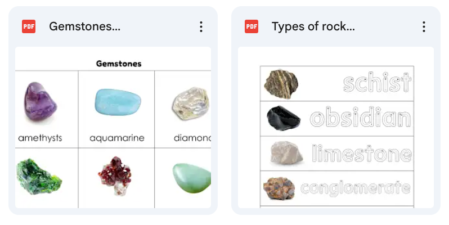449x225 pixels.
Task: Click the outlined word obsidian
Action: 360,119
